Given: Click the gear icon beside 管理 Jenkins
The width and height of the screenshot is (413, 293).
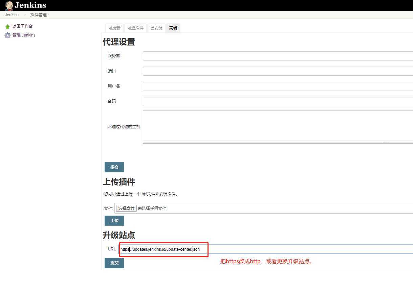Looking at the screenshot, I should point(7,35).
